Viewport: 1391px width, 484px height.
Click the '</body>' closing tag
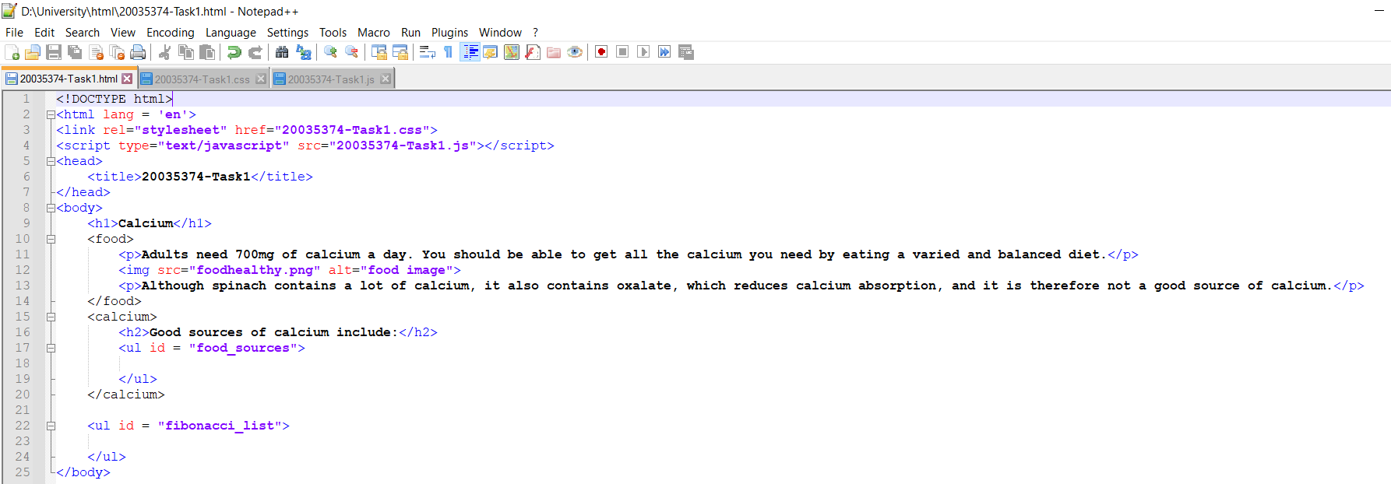83,472
